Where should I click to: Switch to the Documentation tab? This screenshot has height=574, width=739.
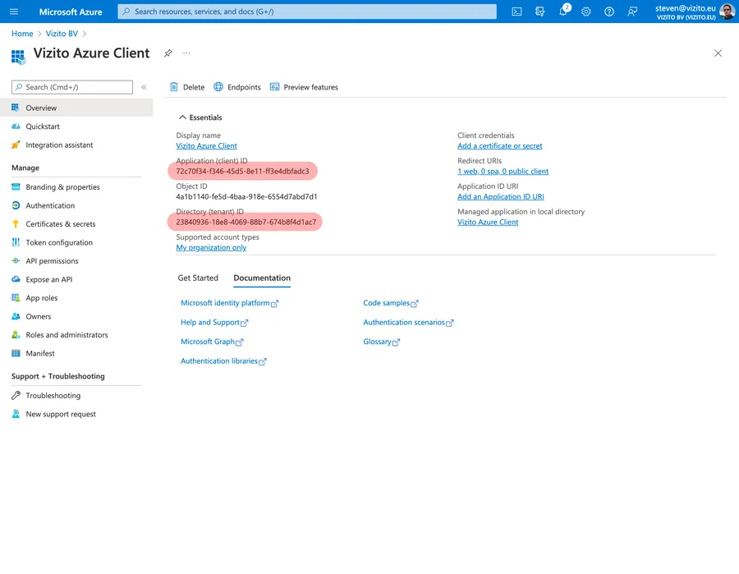(x=261, y=278)
